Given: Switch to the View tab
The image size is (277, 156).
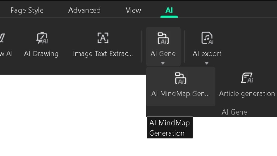Looking at the screenshot, I should tap(133, 10).
